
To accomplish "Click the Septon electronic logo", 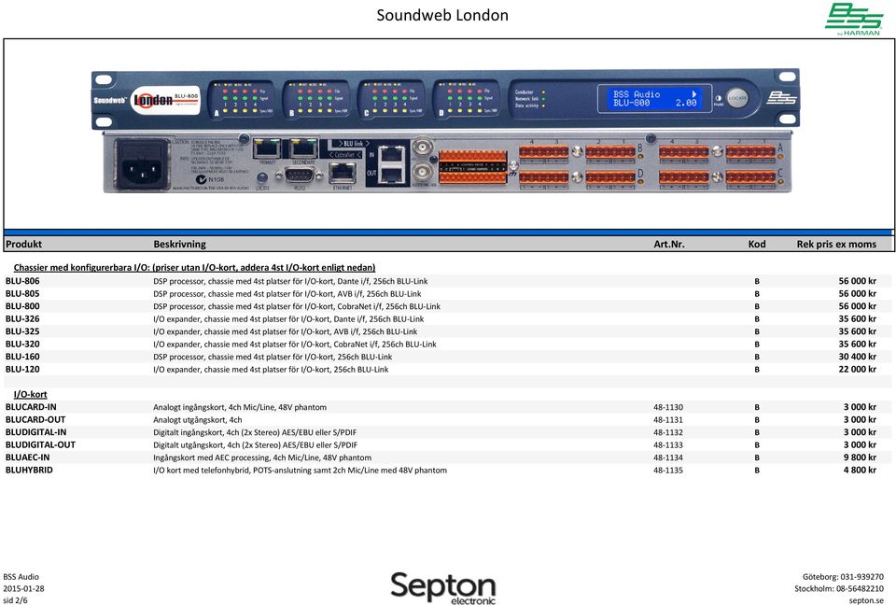I will pyautogui.click(x=442, y=587).
